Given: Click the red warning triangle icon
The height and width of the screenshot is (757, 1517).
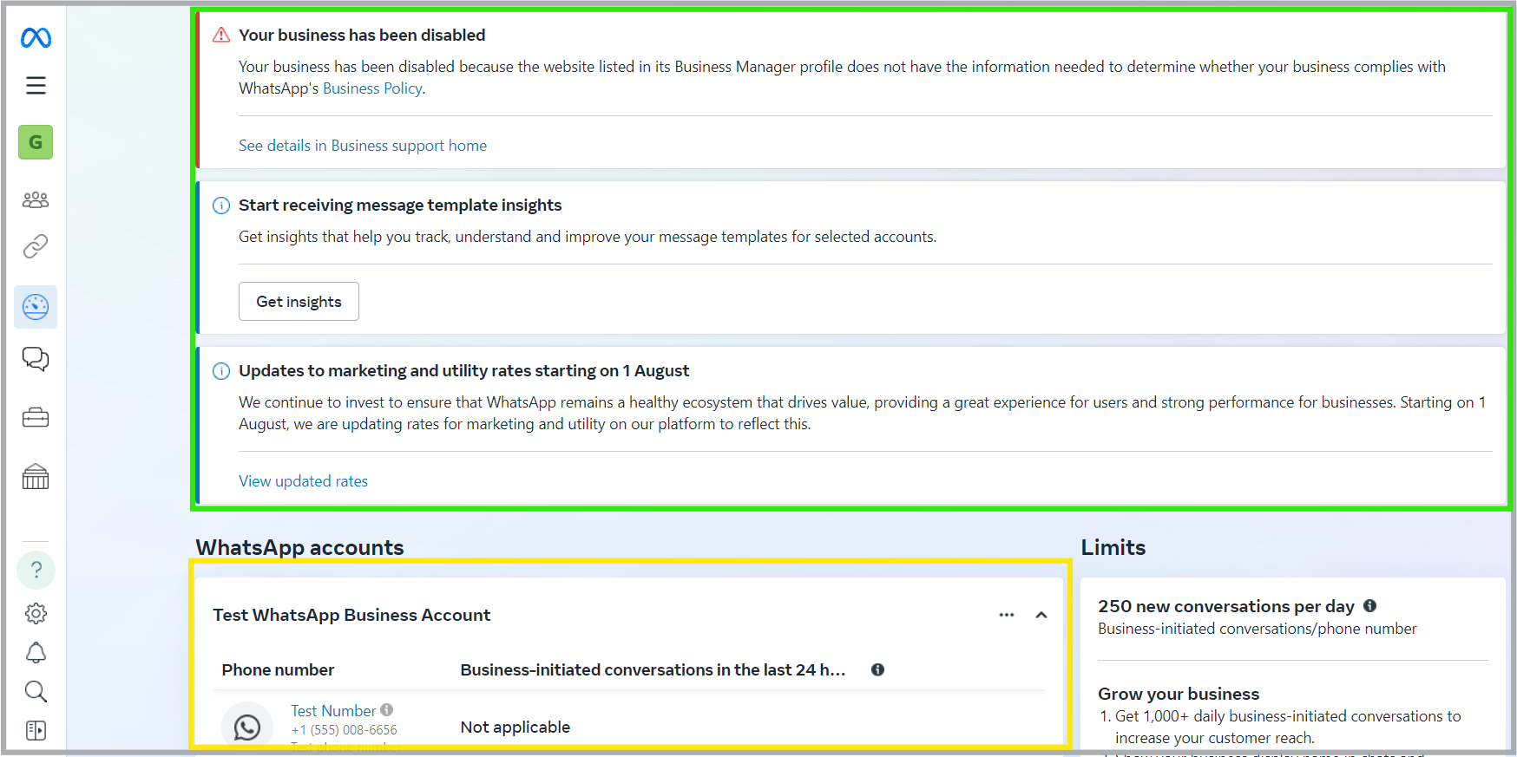Looking at the screenshot, I should coord(221,35).
